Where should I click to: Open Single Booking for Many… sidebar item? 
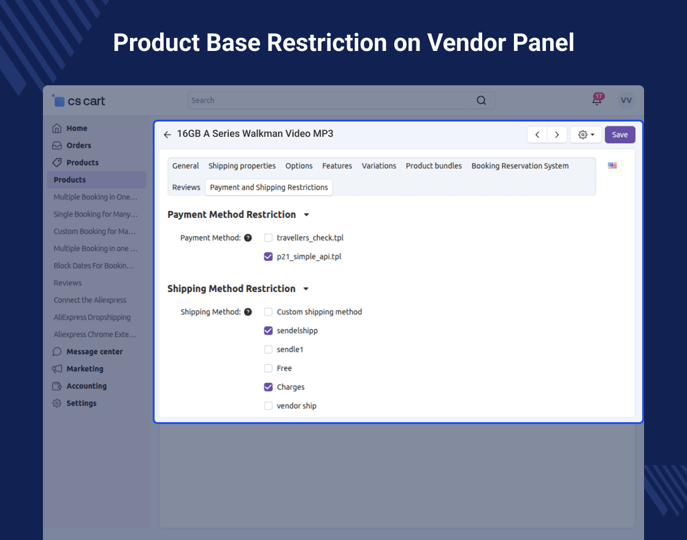tap(96, 214)
